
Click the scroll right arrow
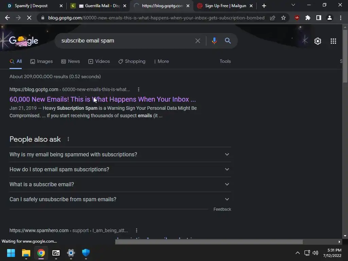click(x=340, y=242)
